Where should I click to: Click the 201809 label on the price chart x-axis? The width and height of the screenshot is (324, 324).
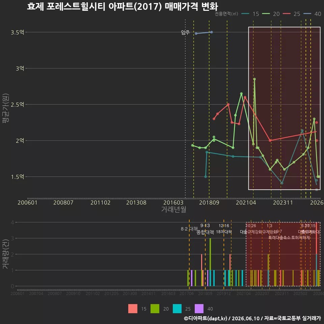pos(209,202)
